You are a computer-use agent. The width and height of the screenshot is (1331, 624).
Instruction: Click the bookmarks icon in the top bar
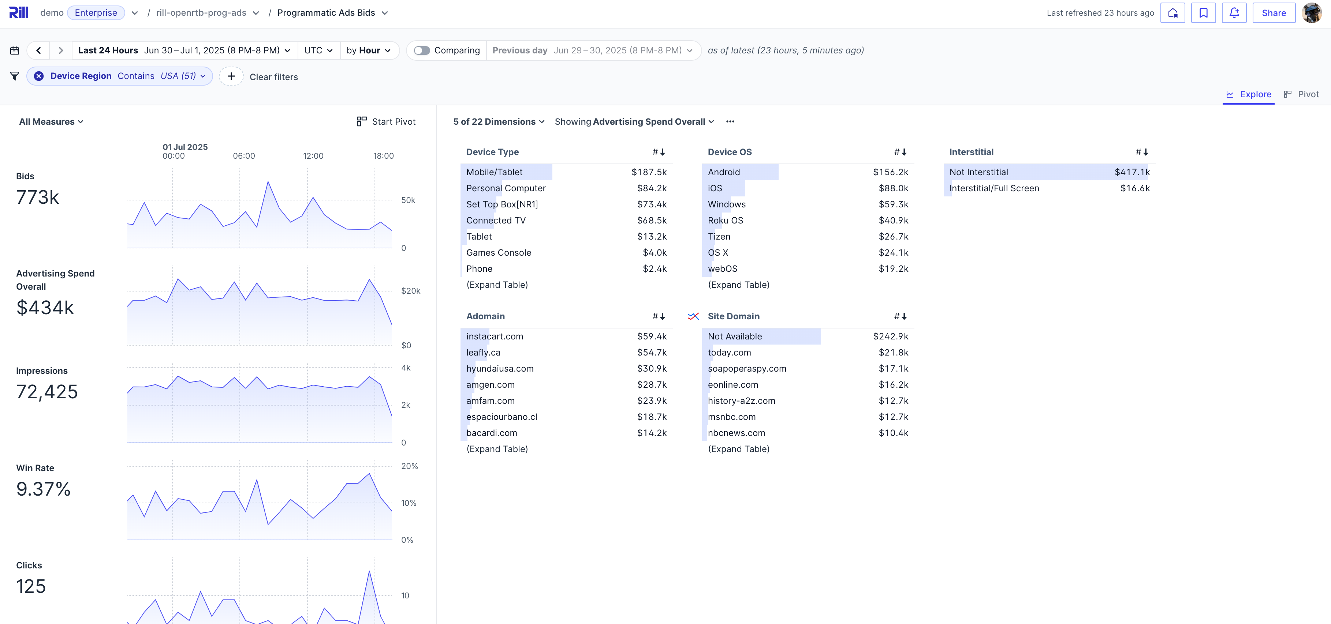[x=1203, y=12]
